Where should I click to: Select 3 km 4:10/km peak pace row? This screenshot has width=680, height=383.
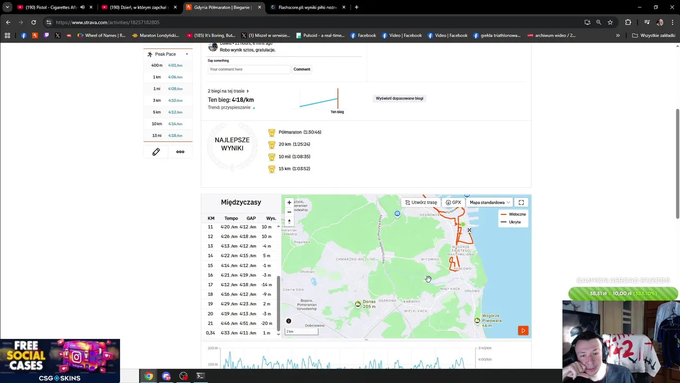point(168,101)
